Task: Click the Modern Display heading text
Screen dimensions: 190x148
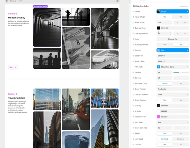Action: (17, 18)
